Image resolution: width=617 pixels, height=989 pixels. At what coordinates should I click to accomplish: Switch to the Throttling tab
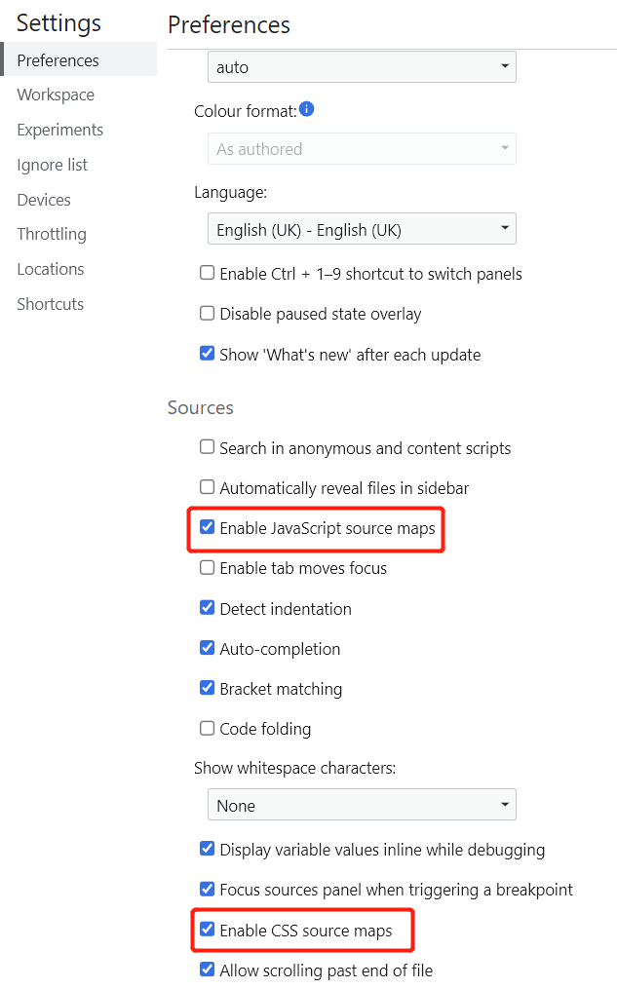click(52, 234)
